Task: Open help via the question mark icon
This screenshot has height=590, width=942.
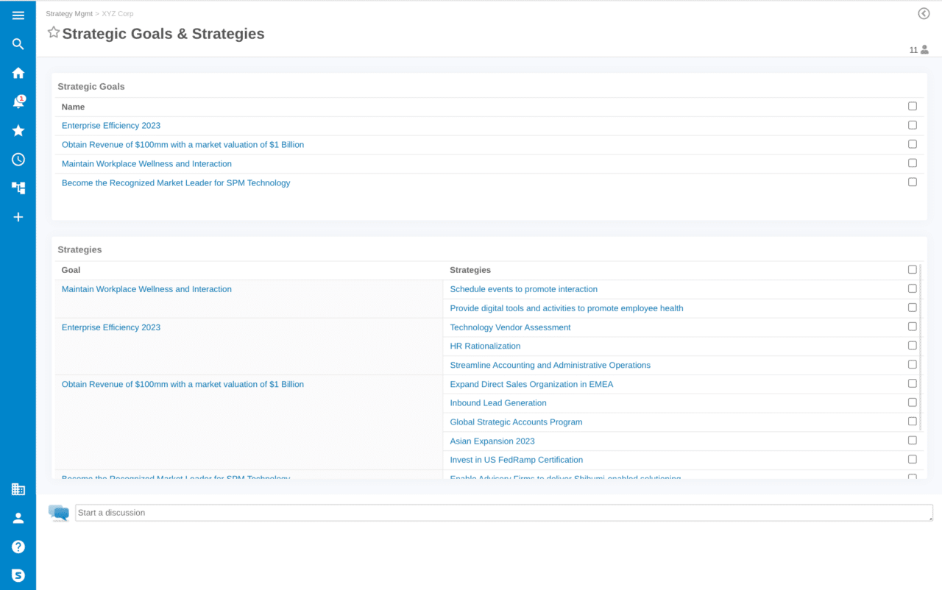Action: (18, 546)
